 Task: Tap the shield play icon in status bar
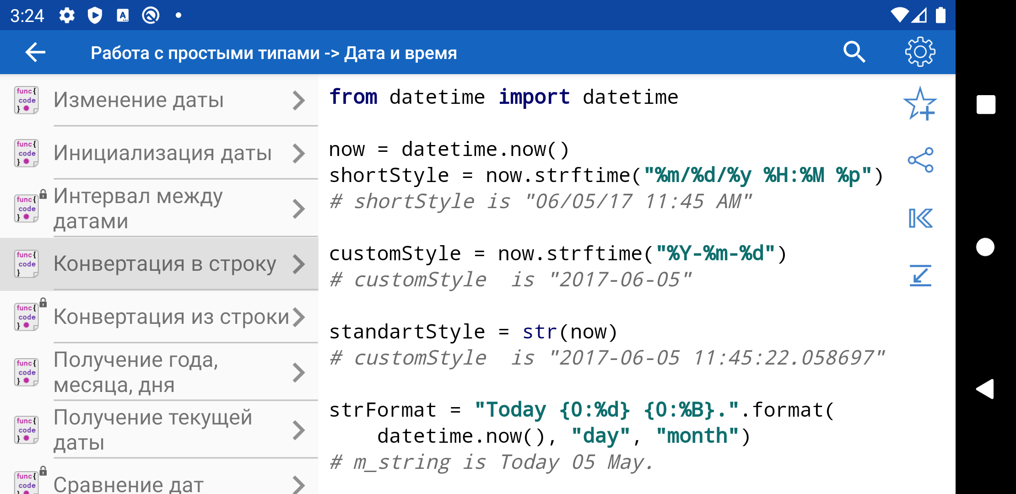[95, 16]
